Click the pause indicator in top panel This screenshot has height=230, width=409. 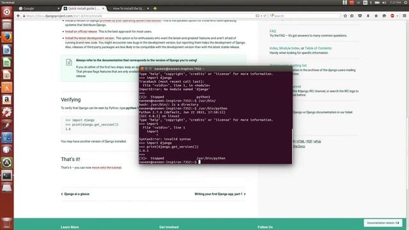(345, 3)
